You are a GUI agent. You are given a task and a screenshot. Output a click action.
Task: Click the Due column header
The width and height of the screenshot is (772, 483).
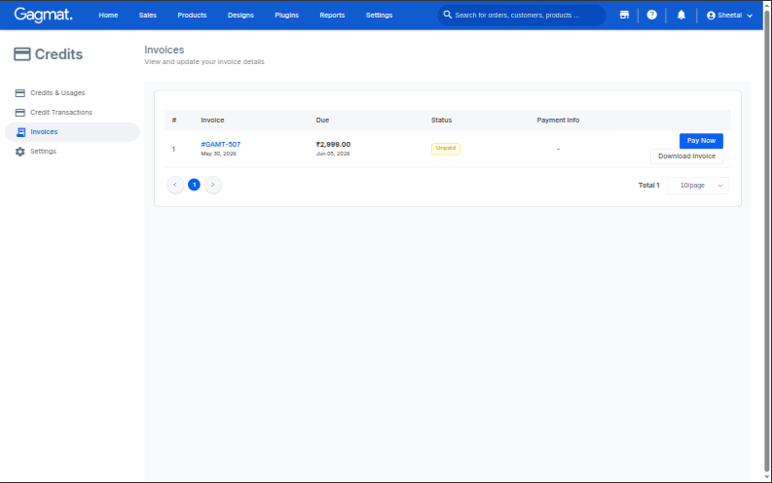click(x=322, y=120)
